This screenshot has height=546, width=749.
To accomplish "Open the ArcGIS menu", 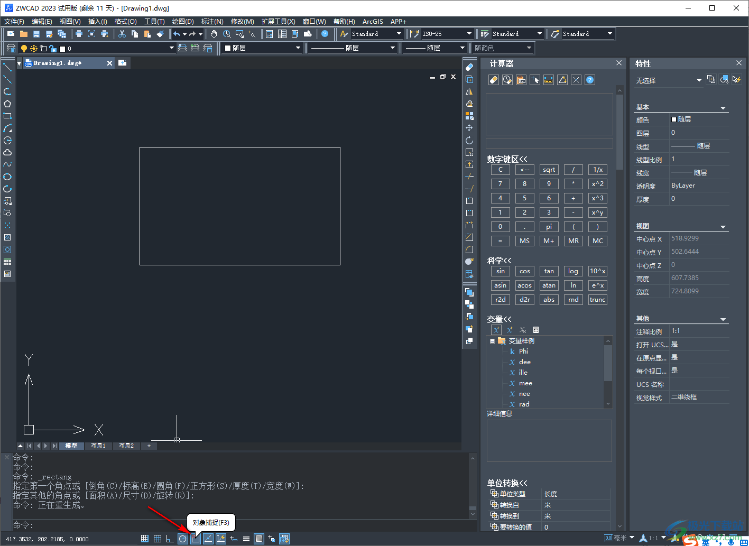I will click(x=373, y=22).
